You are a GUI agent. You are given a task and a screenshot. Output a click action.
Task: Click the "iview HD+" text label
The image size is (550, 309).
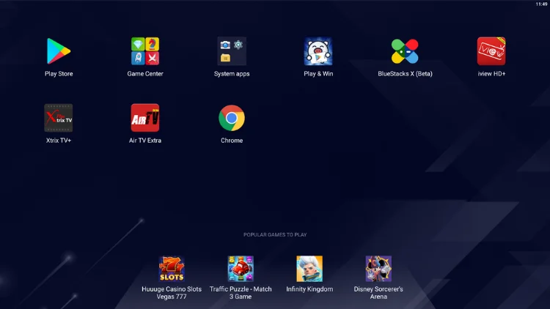coord(491,74)
